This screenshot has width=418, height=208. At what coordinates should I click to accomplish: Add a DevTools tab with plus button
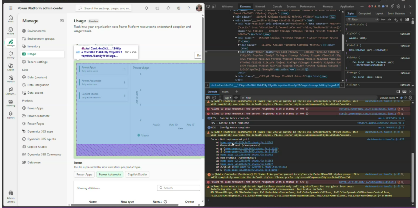click(x=362, y=7)
